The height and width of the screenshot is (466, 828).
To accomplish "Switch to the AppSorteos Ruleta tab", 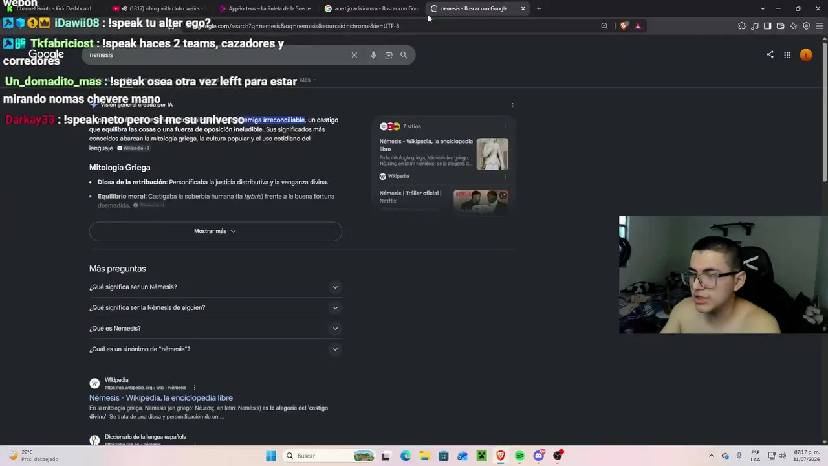I will click(267, 8).
